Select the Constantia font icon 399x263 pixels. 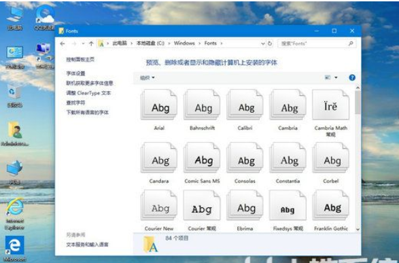point(288,158)
